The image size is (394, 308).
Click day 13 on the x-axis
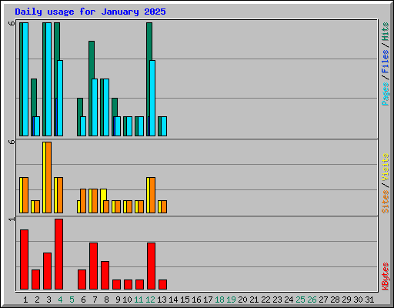pos(162,300)
